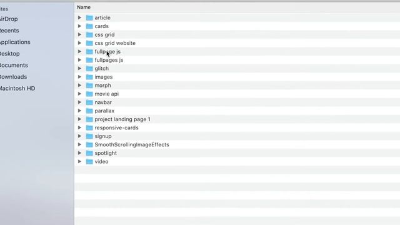Screen dimensions: 400x225
Task: Select the 'css grid website' folder name
Action: point(115,43)
